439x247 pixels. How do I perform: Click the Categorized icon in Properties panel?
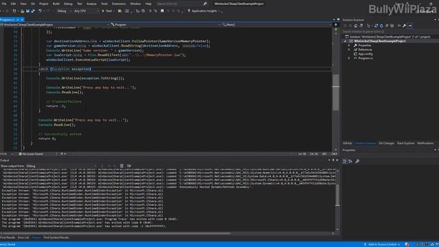pos(345,161)
